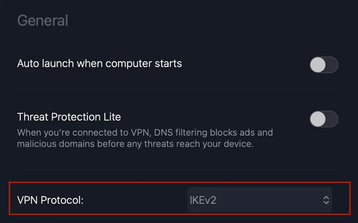
Task: Click the "Threat Protection Lite" title text
Action: (69, 117)
